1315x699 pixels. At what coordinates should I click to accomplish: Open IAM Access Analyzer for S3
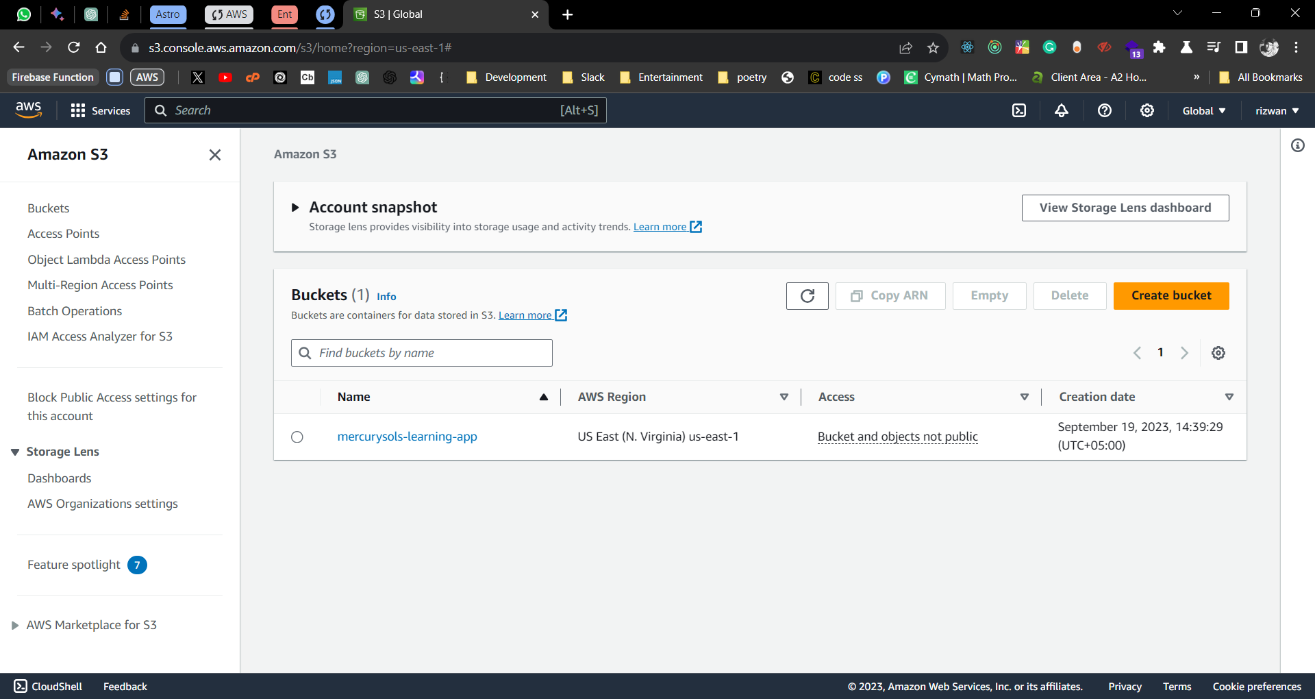click(100, 336)
